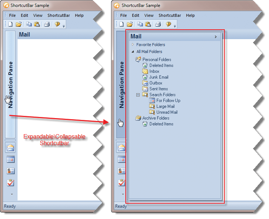Open ShortcutBar menu in right window
269x219 pixels.
(x=170, y=15)
